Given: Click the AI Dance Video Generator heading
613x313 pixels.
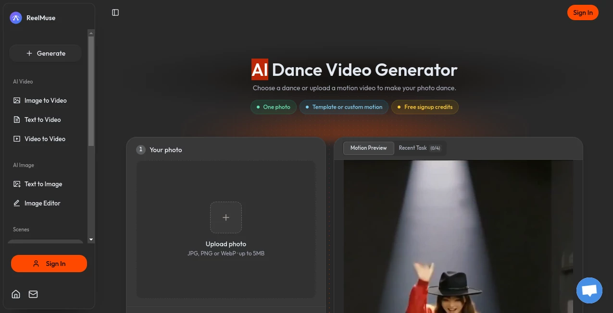Looking at the screenshot, I should coord(354,70).
